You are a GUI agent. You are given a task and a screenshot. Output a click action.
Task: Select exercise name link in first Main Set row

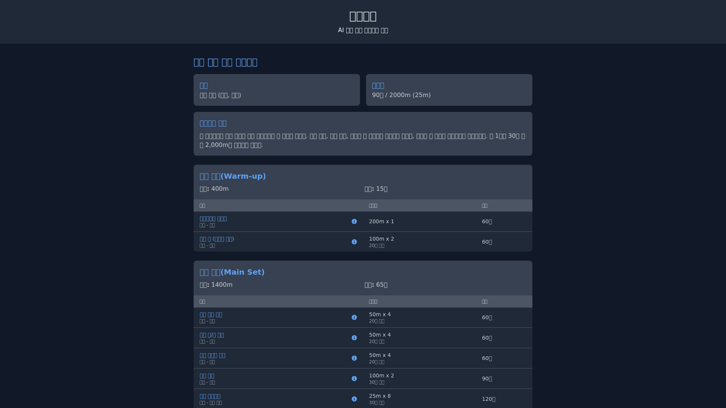[211, 315]
